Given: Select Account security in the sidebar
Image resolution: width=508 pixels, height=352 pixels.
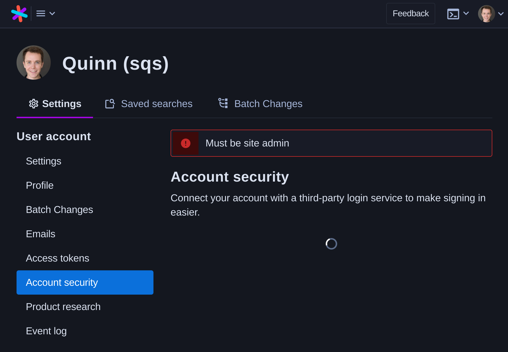Looking at the screenshot, I should [85, 282].
